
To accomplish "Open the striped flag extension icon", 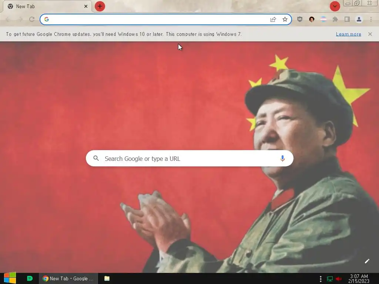I will coord(323,19).
